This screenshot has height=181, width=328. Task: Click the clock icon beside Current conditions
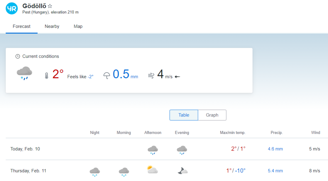click(x=18, y=56)
